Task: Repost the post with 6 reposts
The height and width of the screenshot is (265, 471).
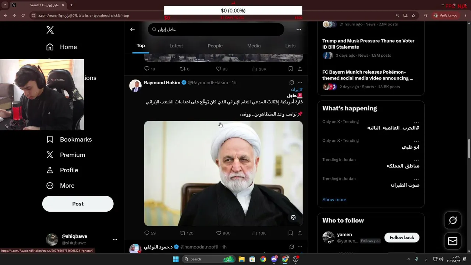Action: click(184, 69)
